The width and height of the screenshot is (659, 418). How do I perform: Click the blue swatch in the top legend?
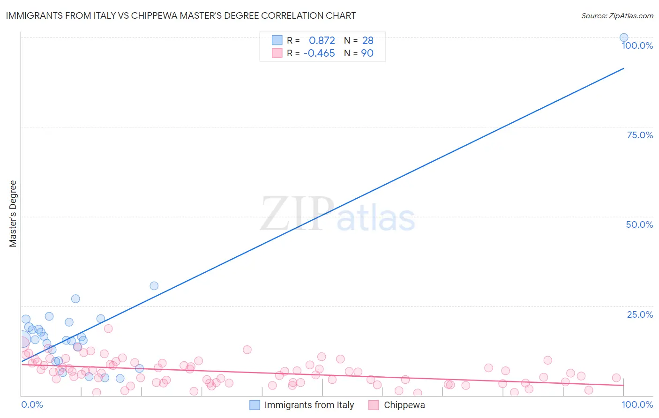click(x=277, y=40)
